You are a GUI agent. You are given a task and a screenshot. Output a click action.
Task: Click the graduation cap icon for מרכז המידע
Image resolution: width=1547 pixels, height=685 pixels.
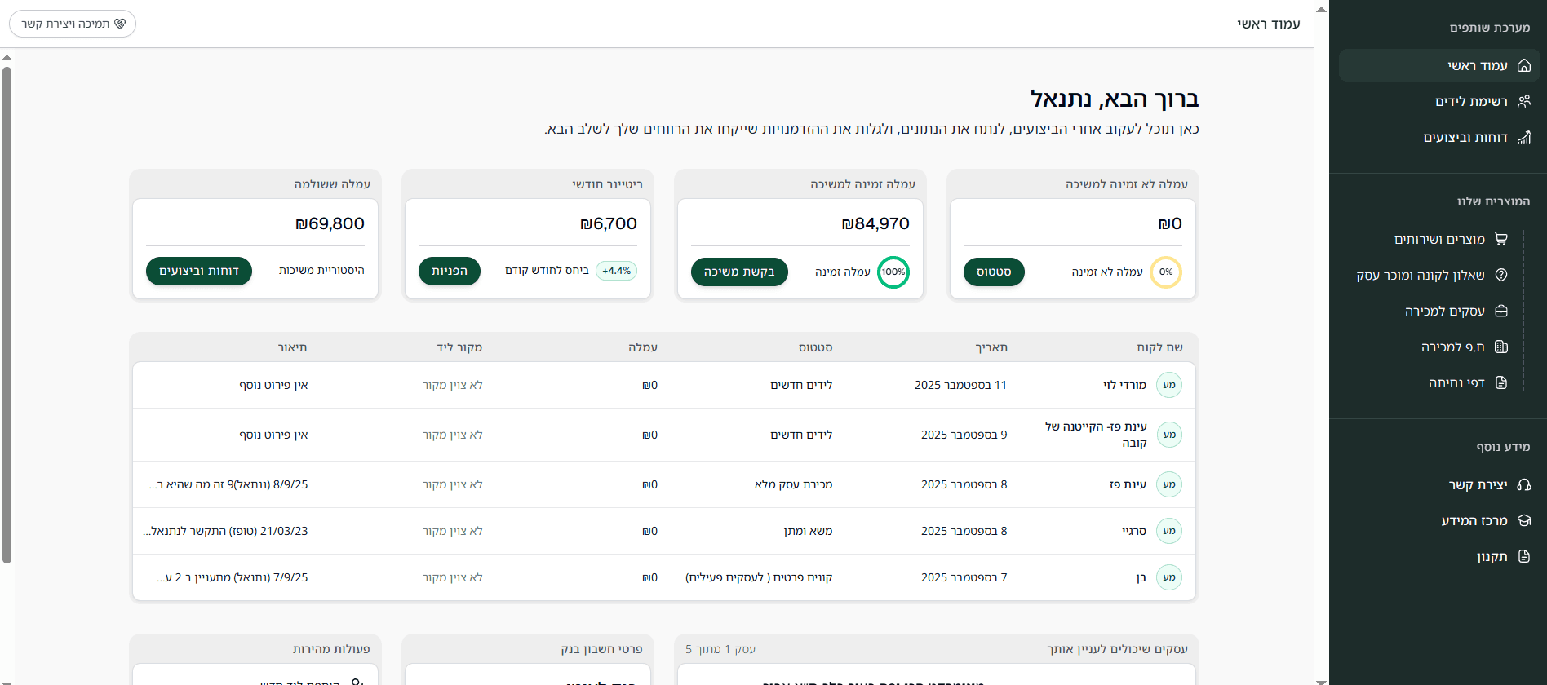coord(1523,520)
